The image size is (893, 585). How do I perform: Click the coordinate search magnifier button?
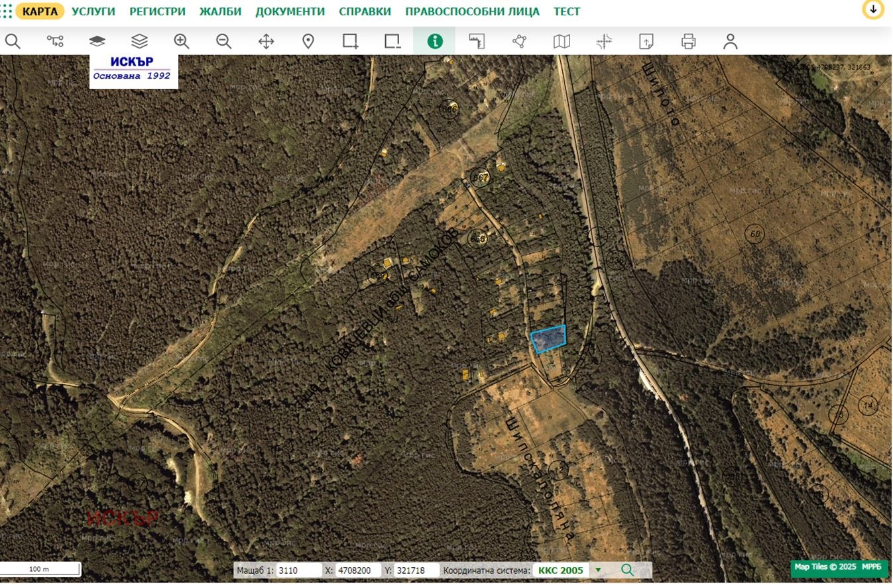click(x=627, y=570)
